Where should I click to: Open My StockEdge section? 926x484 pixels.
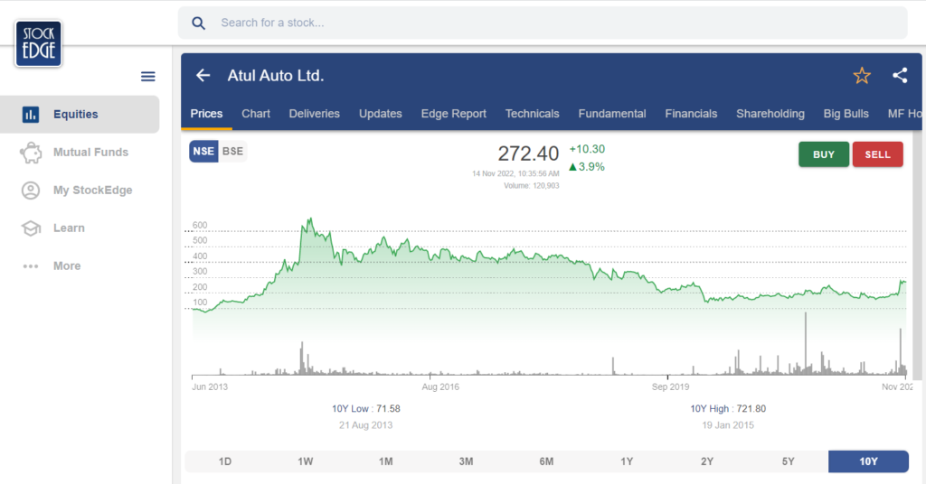(80, 190)
